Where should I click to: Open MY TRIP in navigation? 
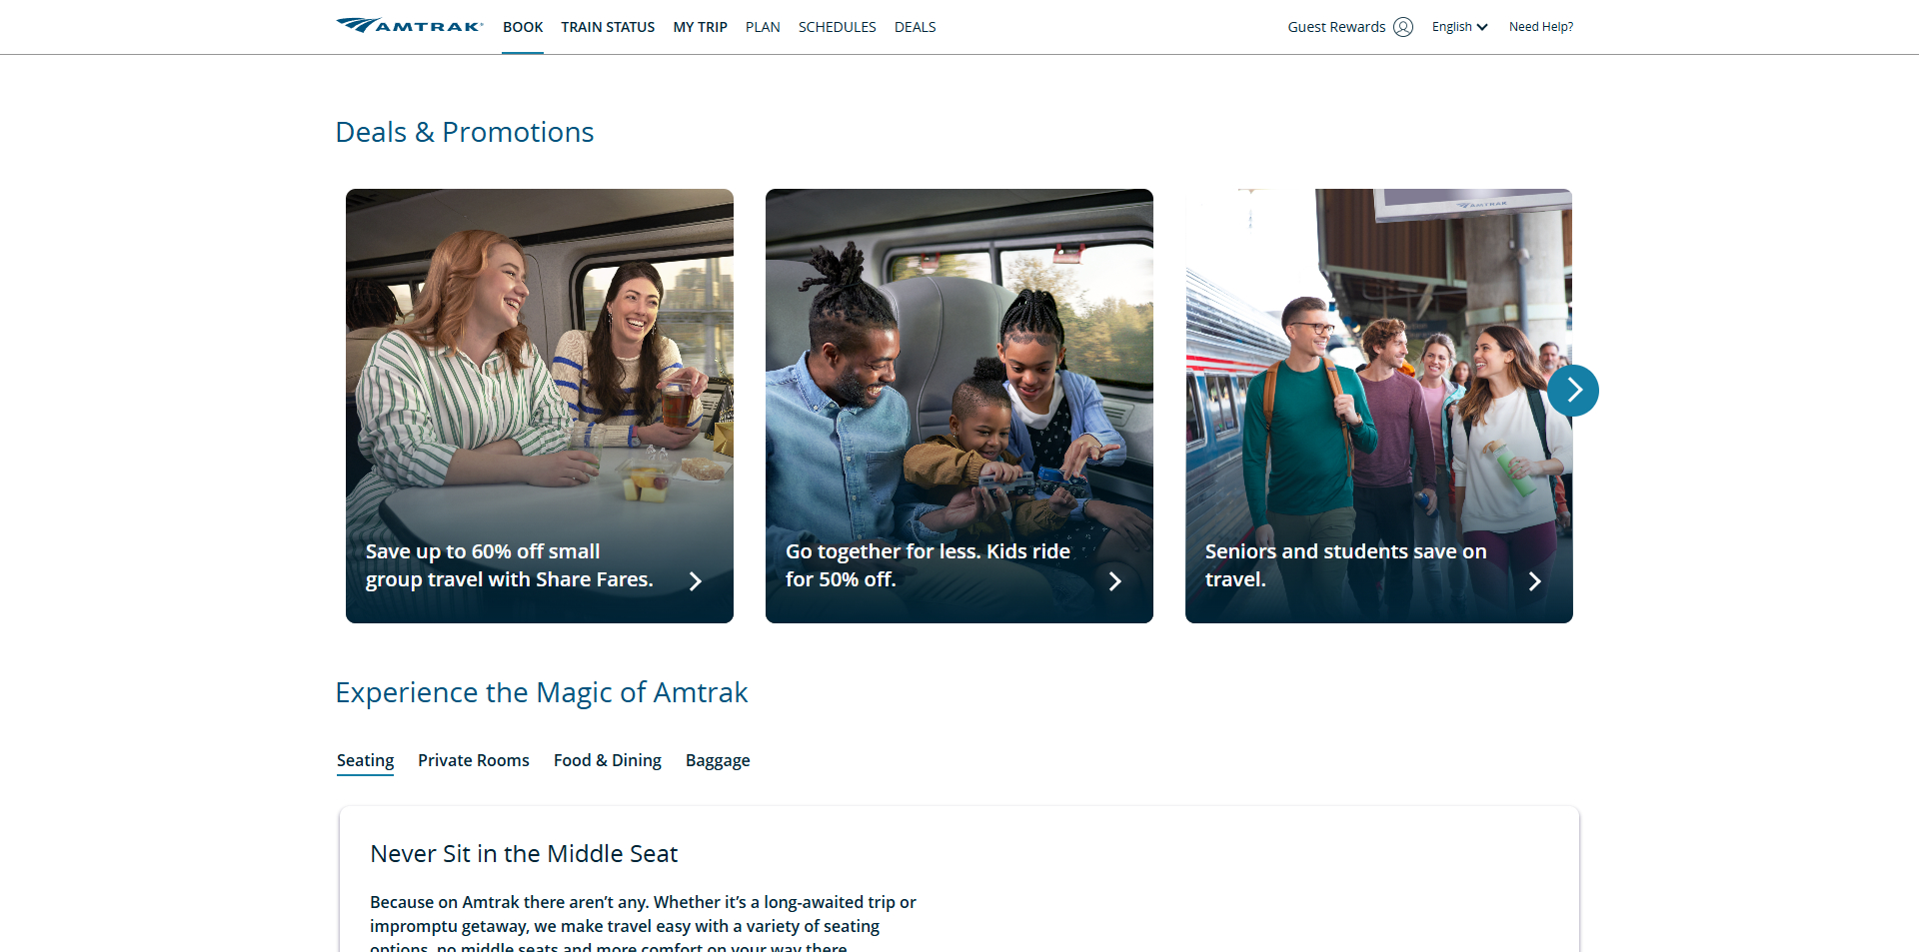[700, 27]
